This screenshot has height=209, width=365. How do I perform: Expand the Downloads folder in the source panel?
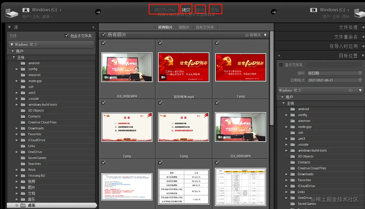(17, 128)
